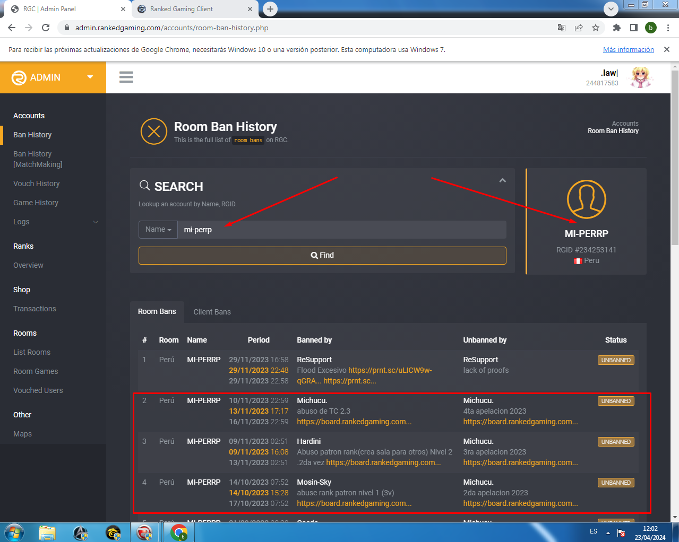The height and width of the screenshot is (542, 679).
Task: Click the UNBANNED badge in the Hardini row
Action: 616,442
